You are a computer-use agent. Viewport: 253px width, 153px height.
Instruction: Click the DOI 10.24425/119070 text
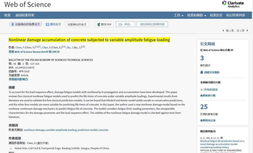[x=24, y=67]
